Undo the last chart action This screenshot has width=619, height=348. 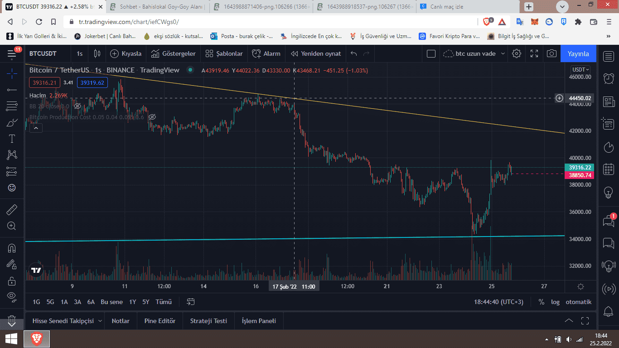(354, 53)
